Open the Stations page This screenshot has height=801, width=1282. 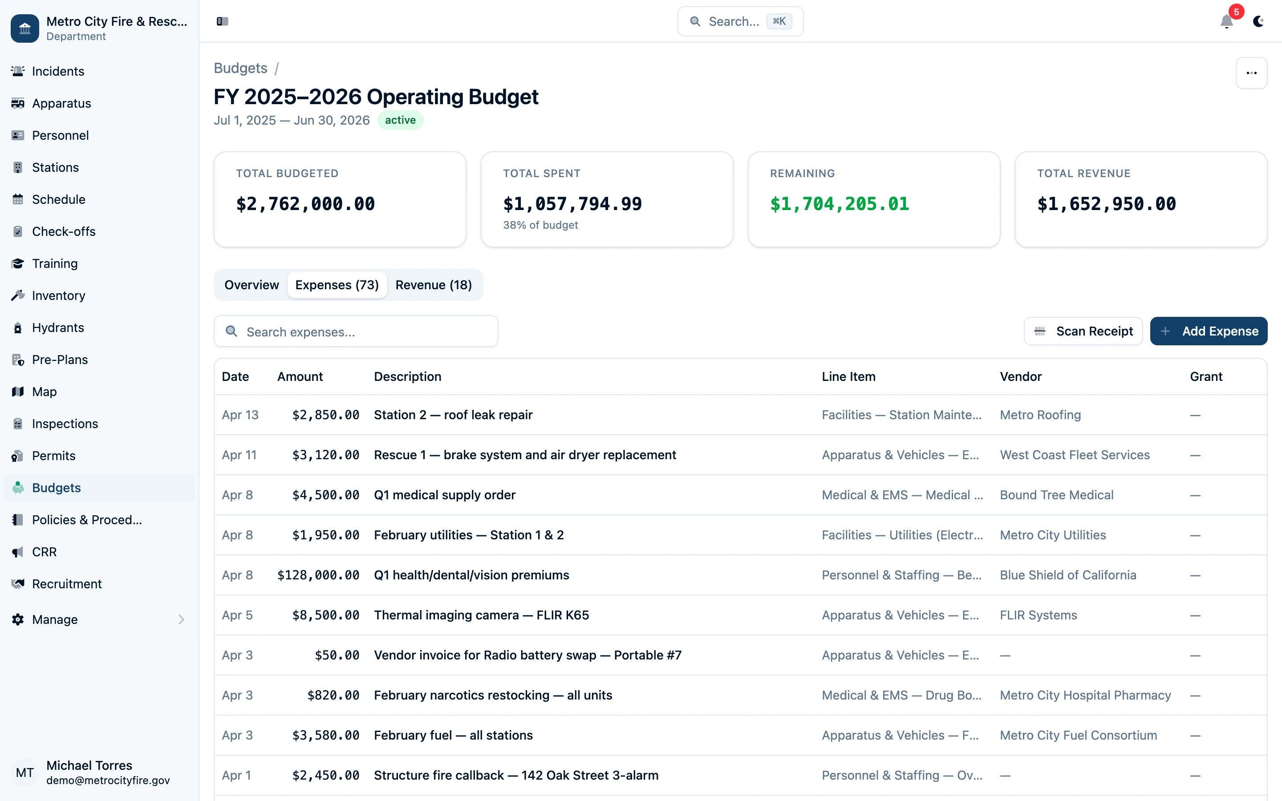pyautogui.click(x=55, y=167)
